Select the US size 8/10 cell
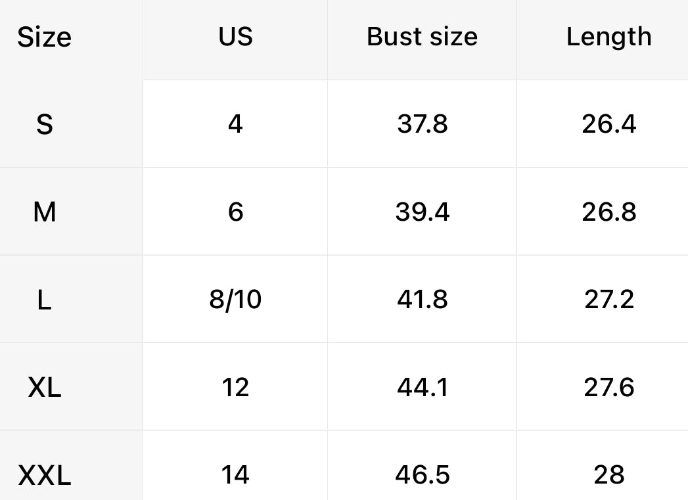 tap(235, 300)
